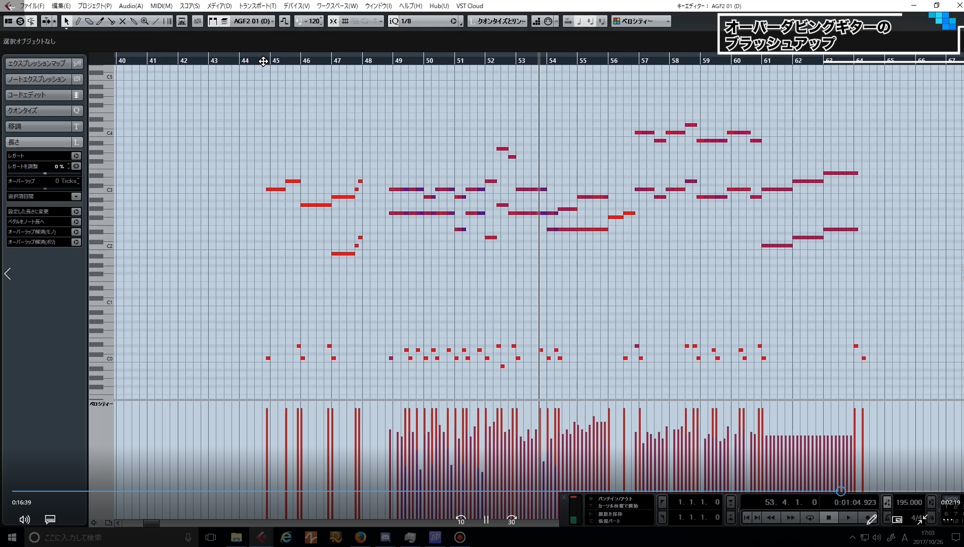
Task: Select the Object Selection arrow tool
Action: point(66,21)
